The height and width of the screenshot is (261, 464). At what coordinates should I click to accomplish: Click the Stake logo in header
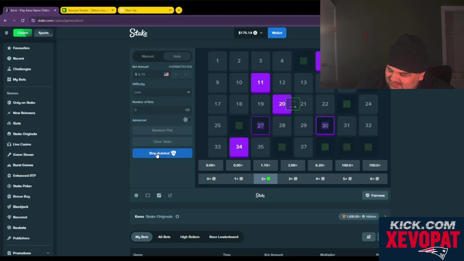point(138,33)
